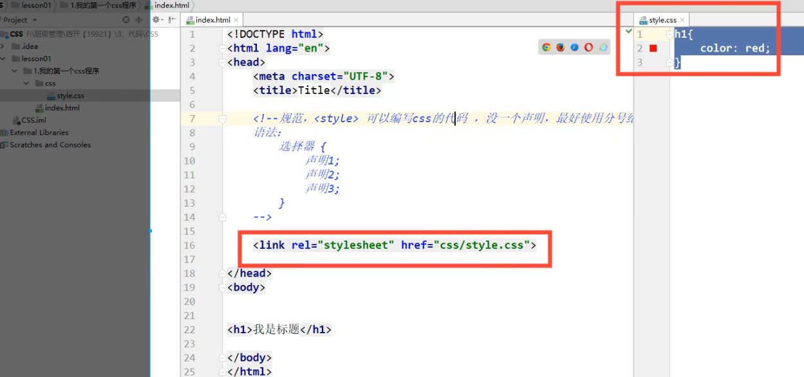Click the 'color: red;' declaration
Viewport: 804px width, 377px height.
(x=735, y=48)
